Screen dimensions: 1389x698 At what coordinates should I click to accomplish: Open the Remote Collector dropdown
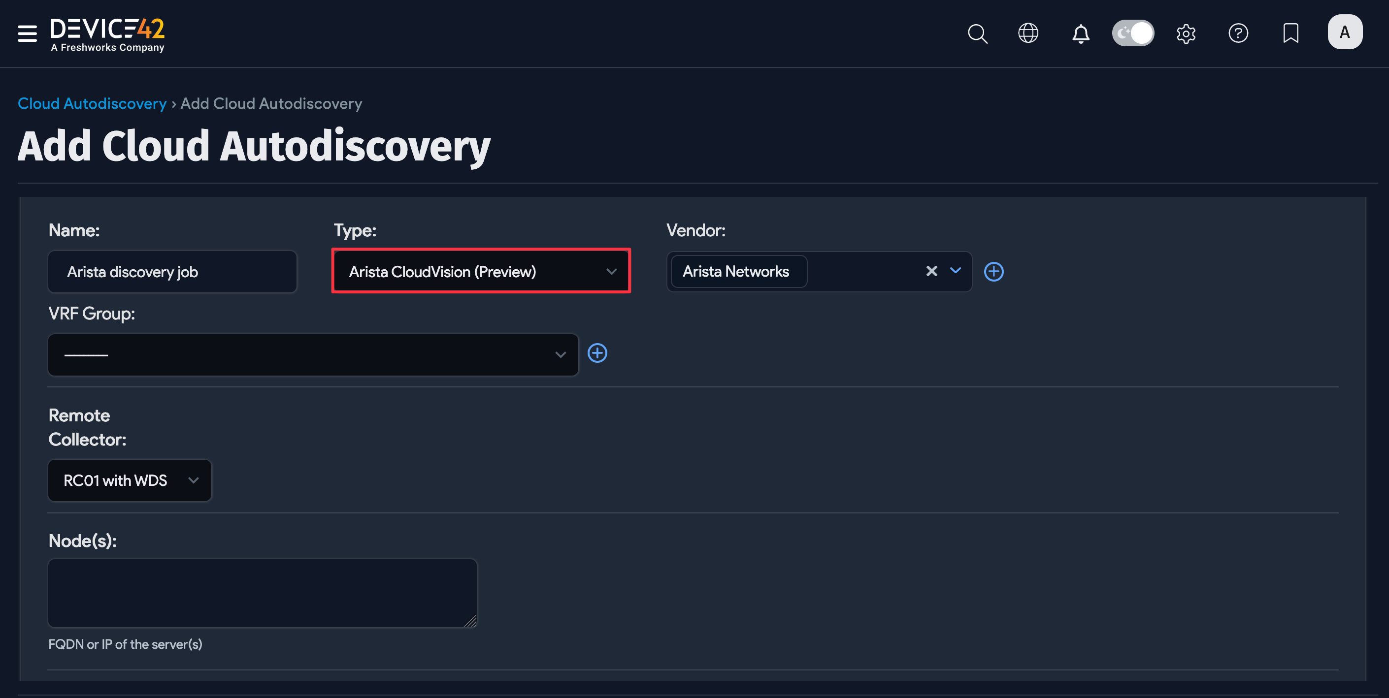point(130,480)
